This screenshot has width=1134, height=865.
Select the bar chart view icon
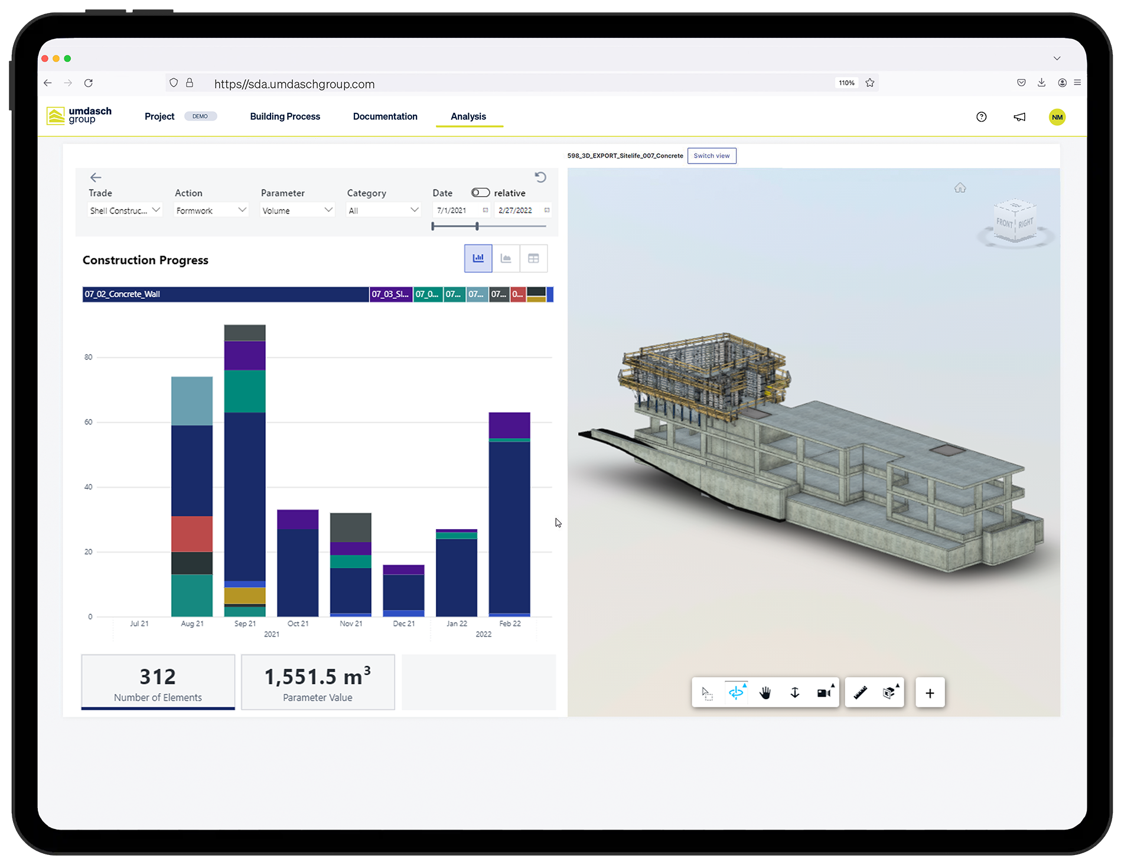[478, 258]
